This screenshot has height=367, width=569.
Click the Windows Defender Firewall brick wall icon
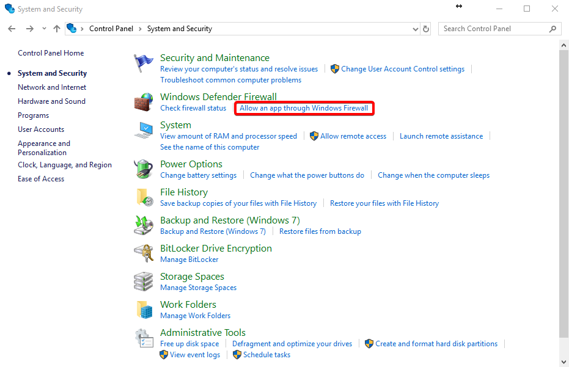[144, 102]
